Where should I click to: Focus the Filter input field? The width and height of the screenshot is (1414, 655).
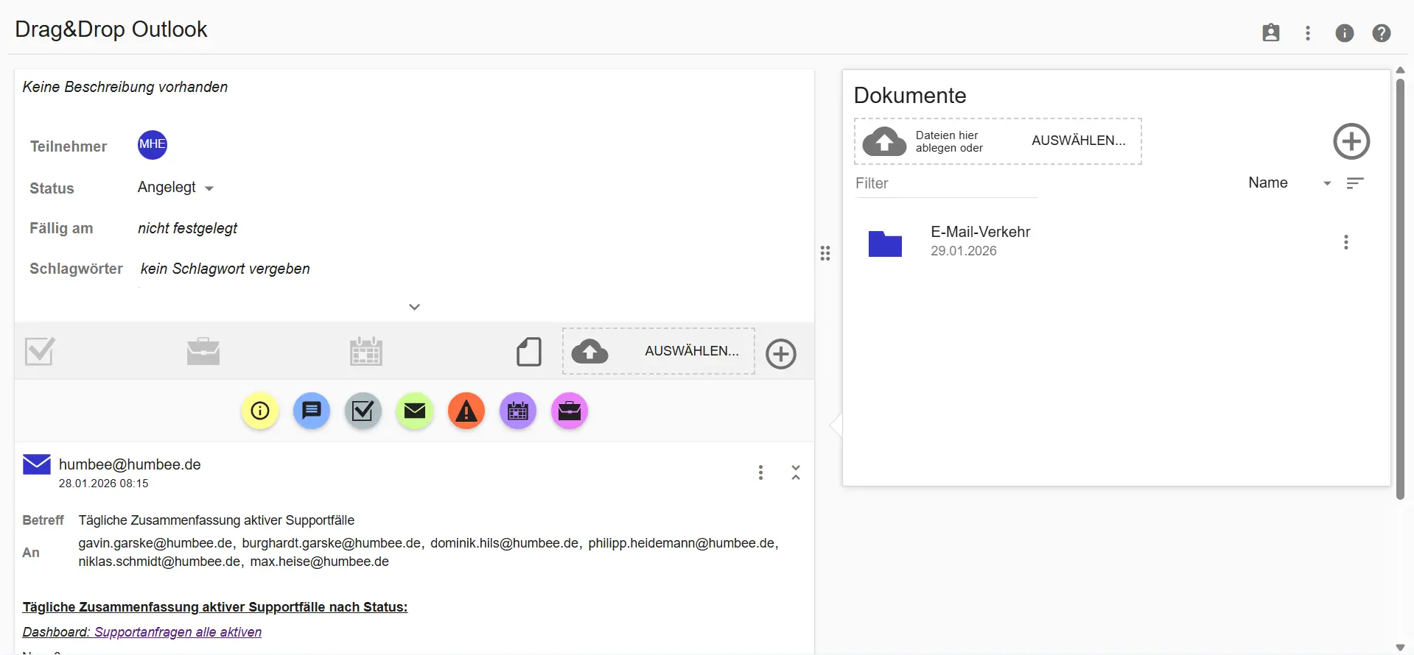click(946, 184)
